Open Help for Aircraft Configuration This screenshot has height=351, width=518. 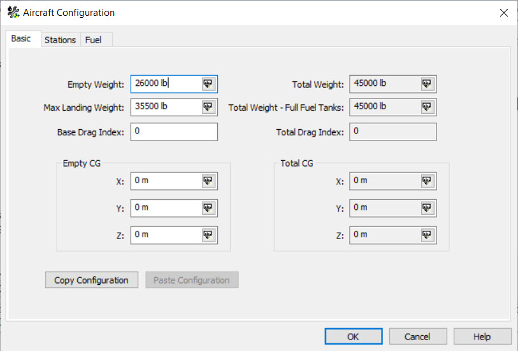coord(482,336)
